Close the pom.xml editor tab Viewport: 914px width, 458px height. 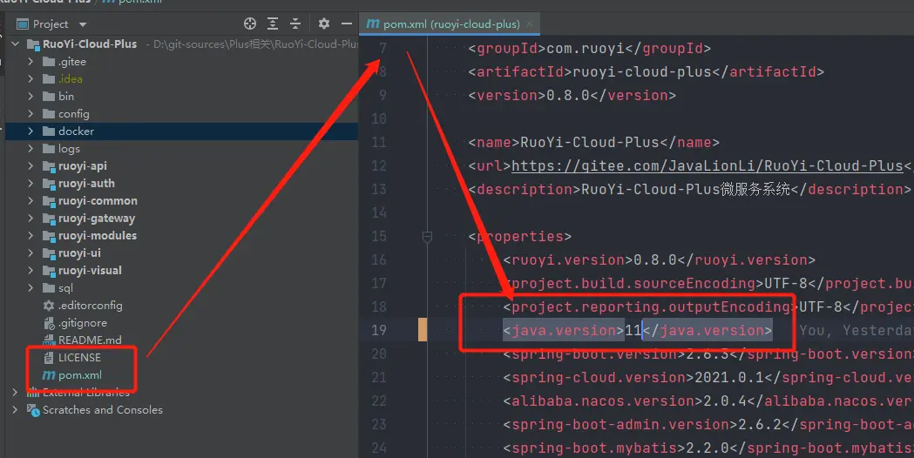(x=530, y=24)
